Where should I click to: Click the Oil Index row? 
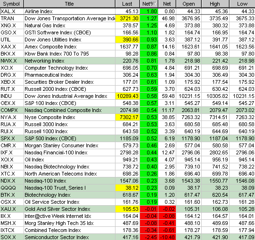tap(127, 160)
